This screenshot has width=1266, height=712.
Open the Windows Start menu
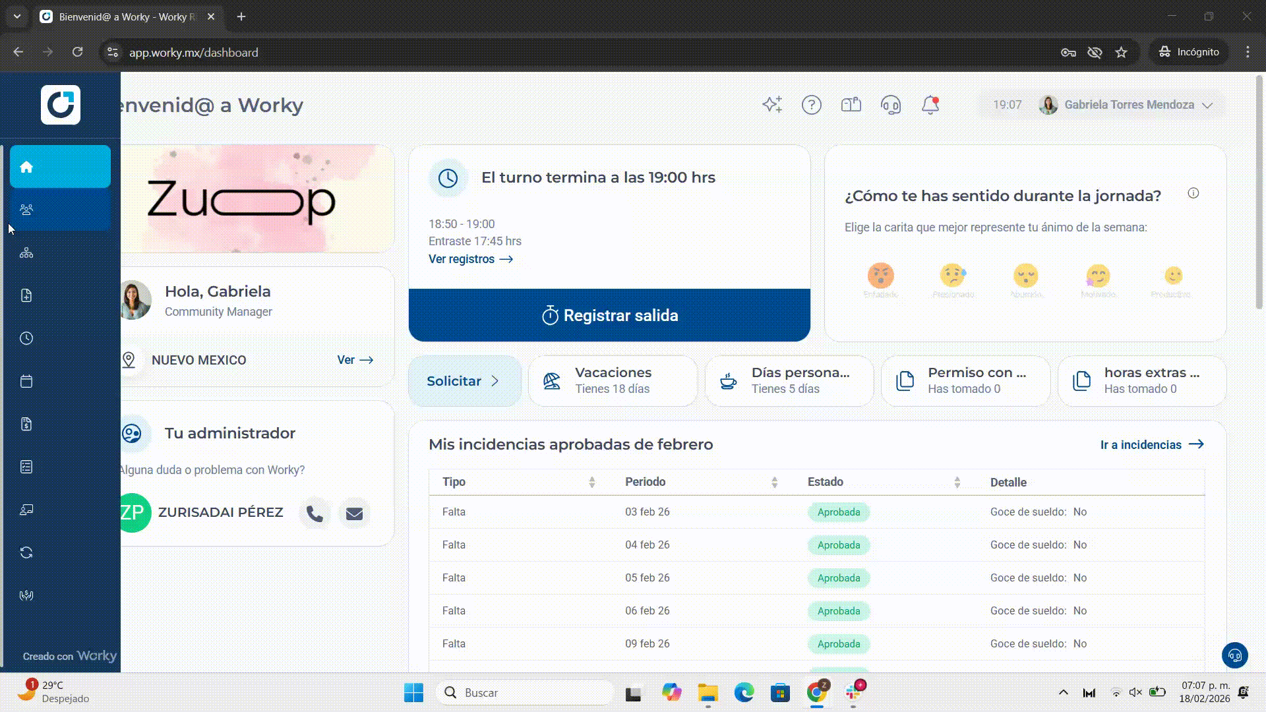[413, 692]
